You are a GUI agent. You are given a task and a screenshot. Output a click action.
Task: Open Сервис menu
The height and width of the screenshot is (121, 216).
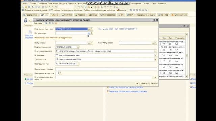point(146,3)
